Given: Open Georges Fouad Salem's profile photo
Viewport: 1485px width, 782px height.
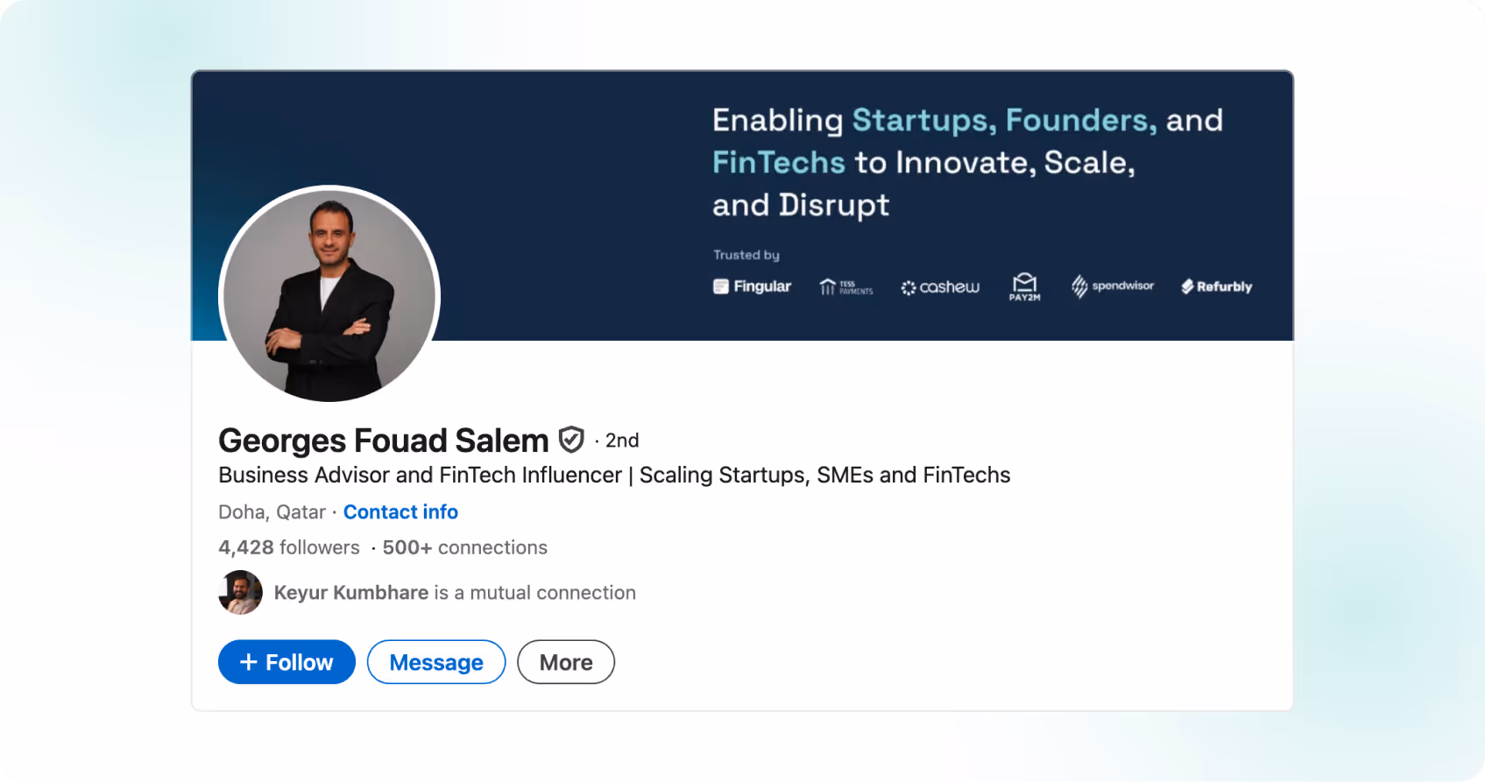Looking at the screenshot, I should point(329,295).
